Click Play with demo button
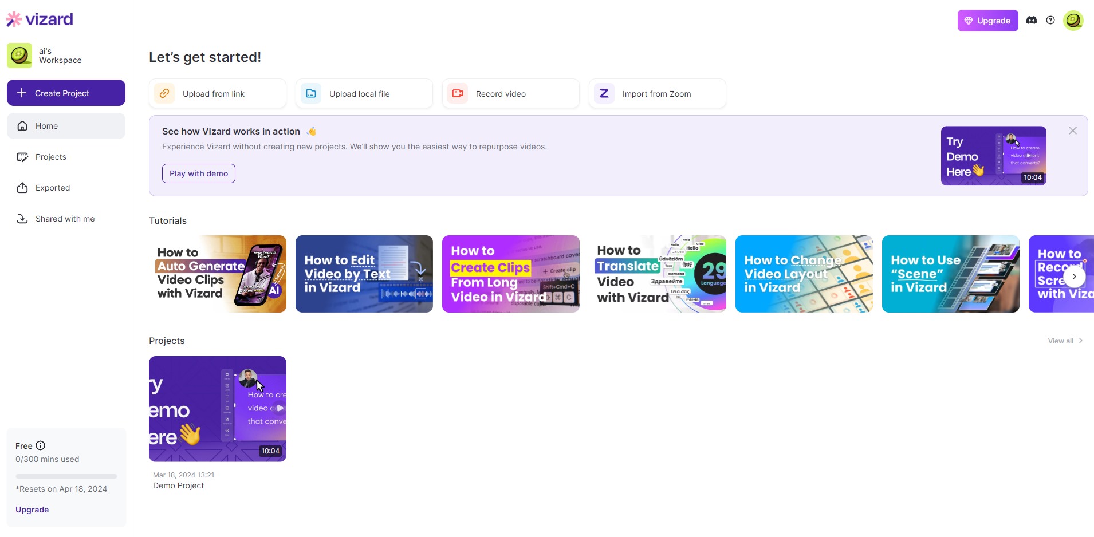1094x537 pixels. point(199,173)
